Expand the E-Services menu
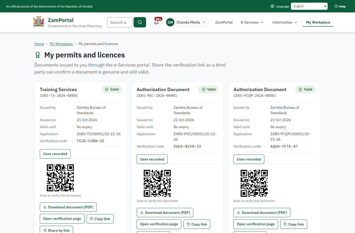Viewport: 355px width, 233px height. (252, 22)
